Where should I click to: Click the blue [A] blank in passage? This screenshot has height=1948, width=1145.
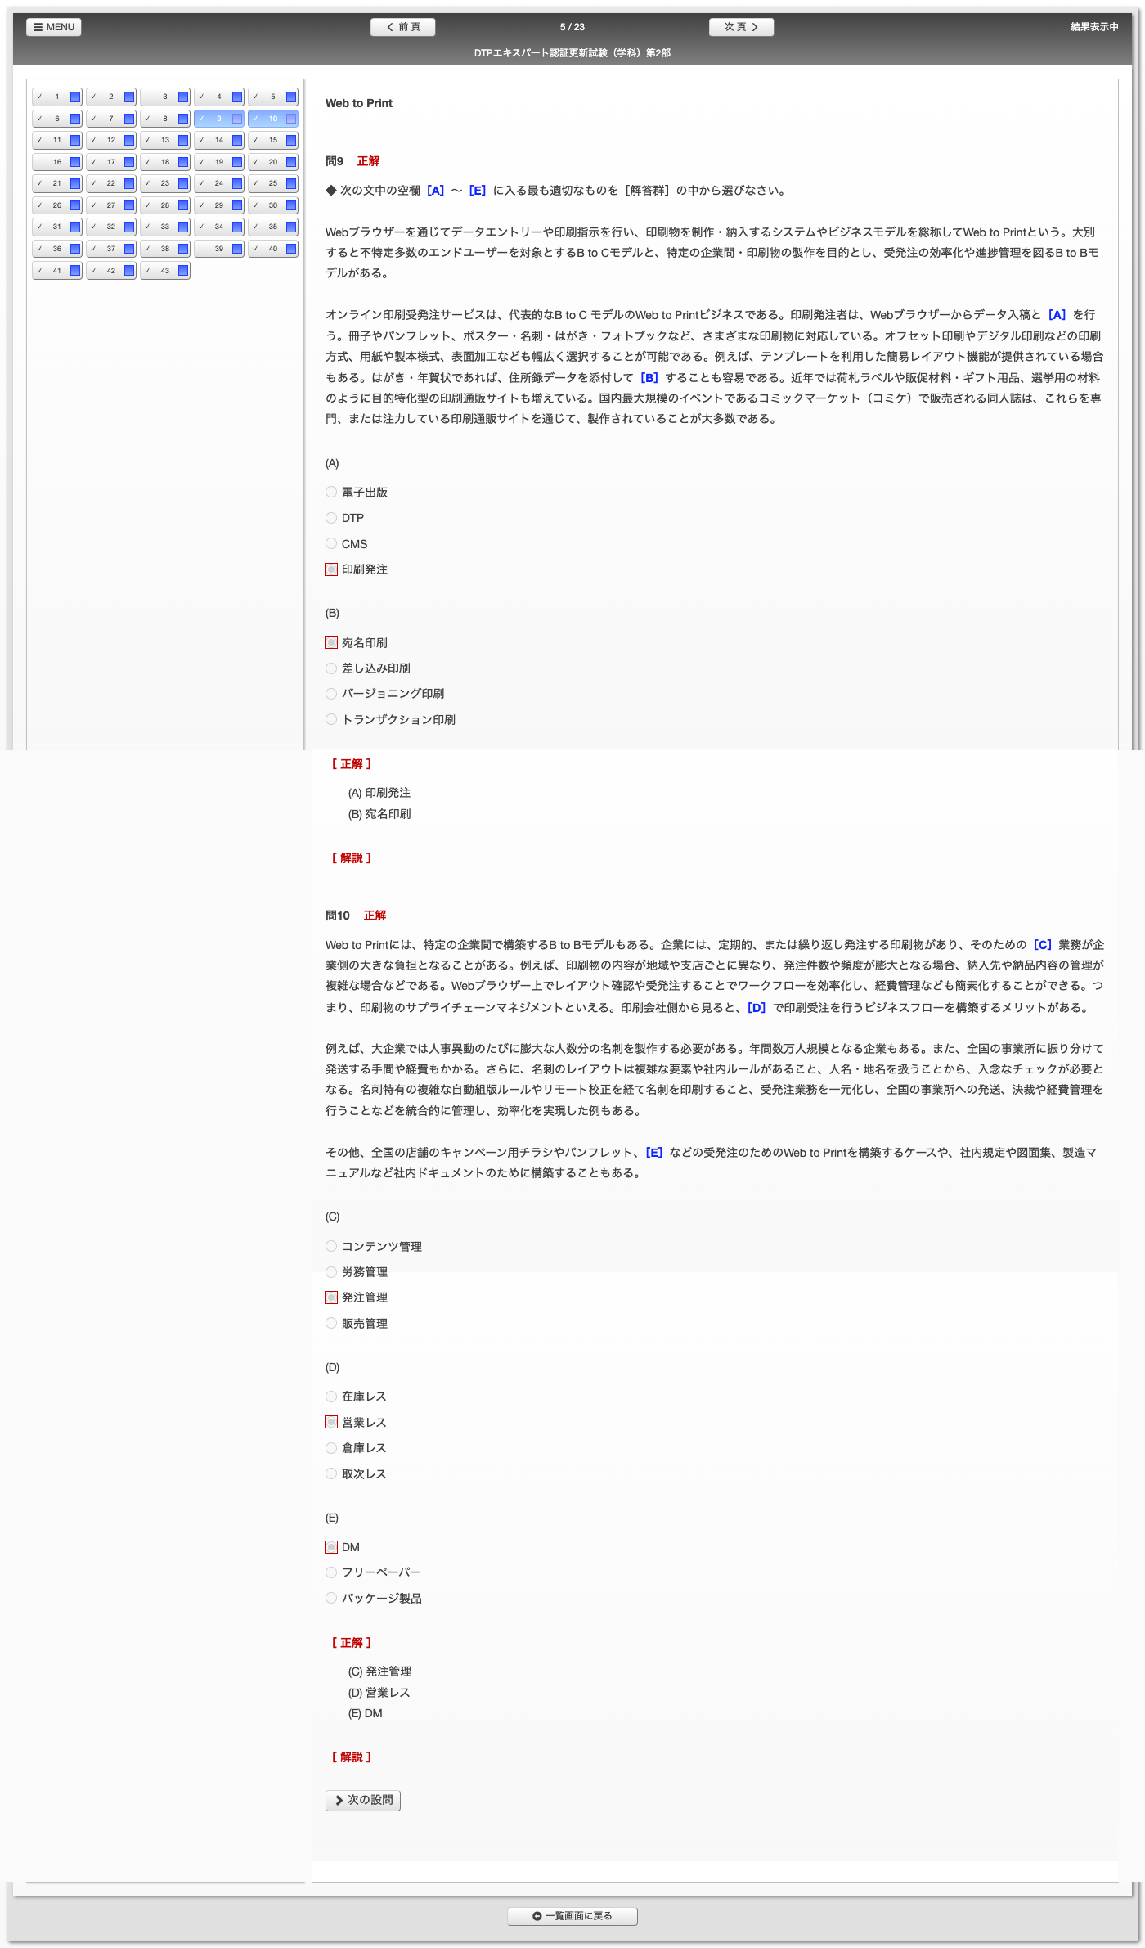(1057, 315)
